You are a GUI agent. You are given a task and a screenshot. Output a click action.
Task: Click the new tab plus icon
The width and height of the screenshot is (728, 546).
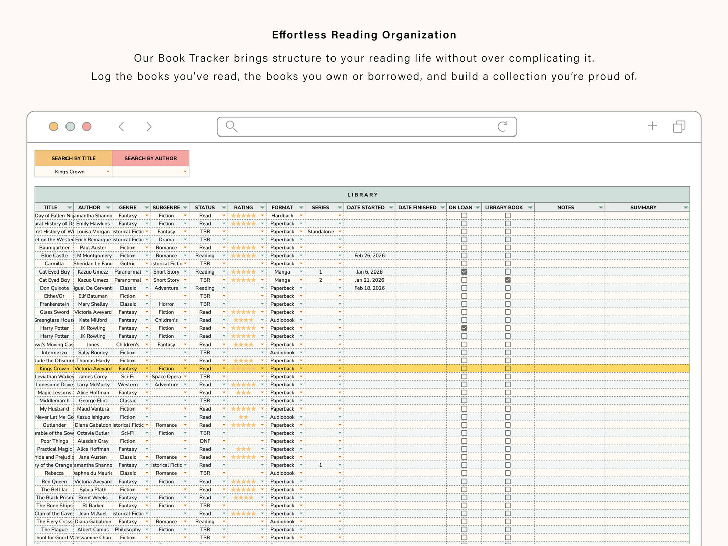652,126
